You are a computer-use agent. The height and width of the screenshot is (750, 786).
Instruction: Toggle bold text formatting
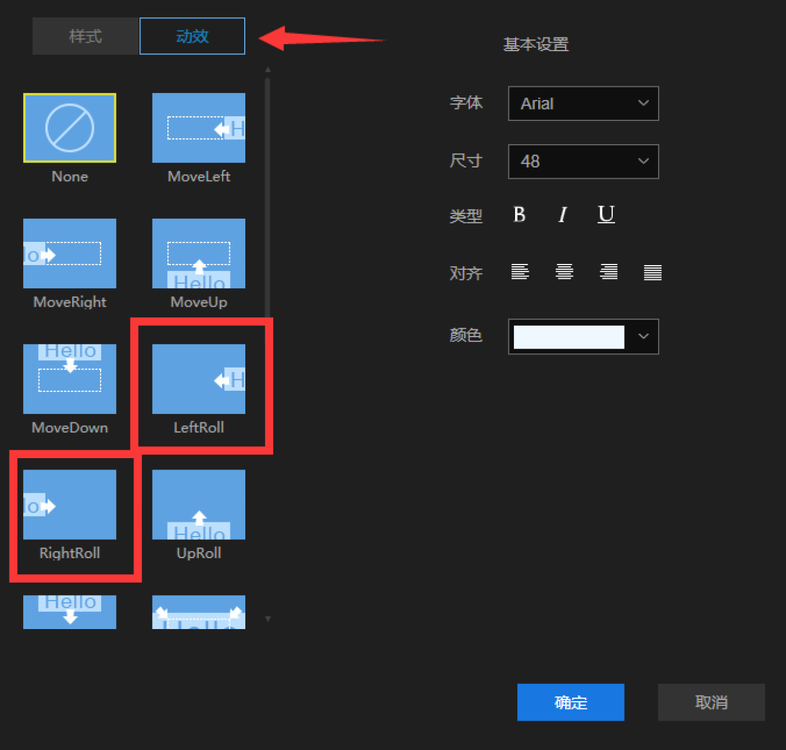click(519, 215)
